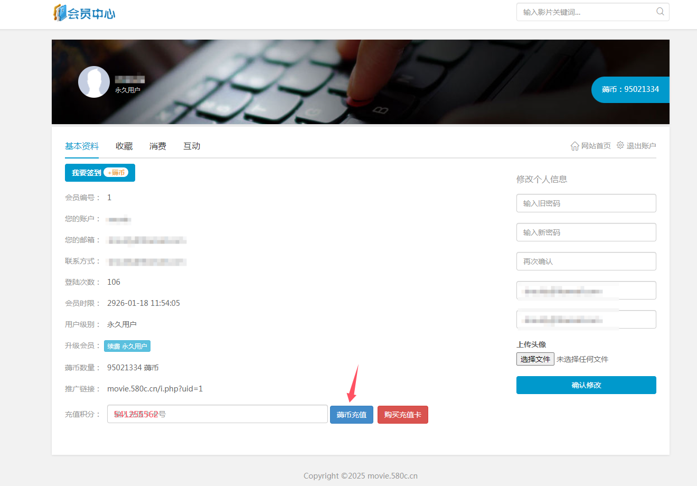Click 选择文件 to upload avatar
697x486 pixels.
(x=535, y=359)
